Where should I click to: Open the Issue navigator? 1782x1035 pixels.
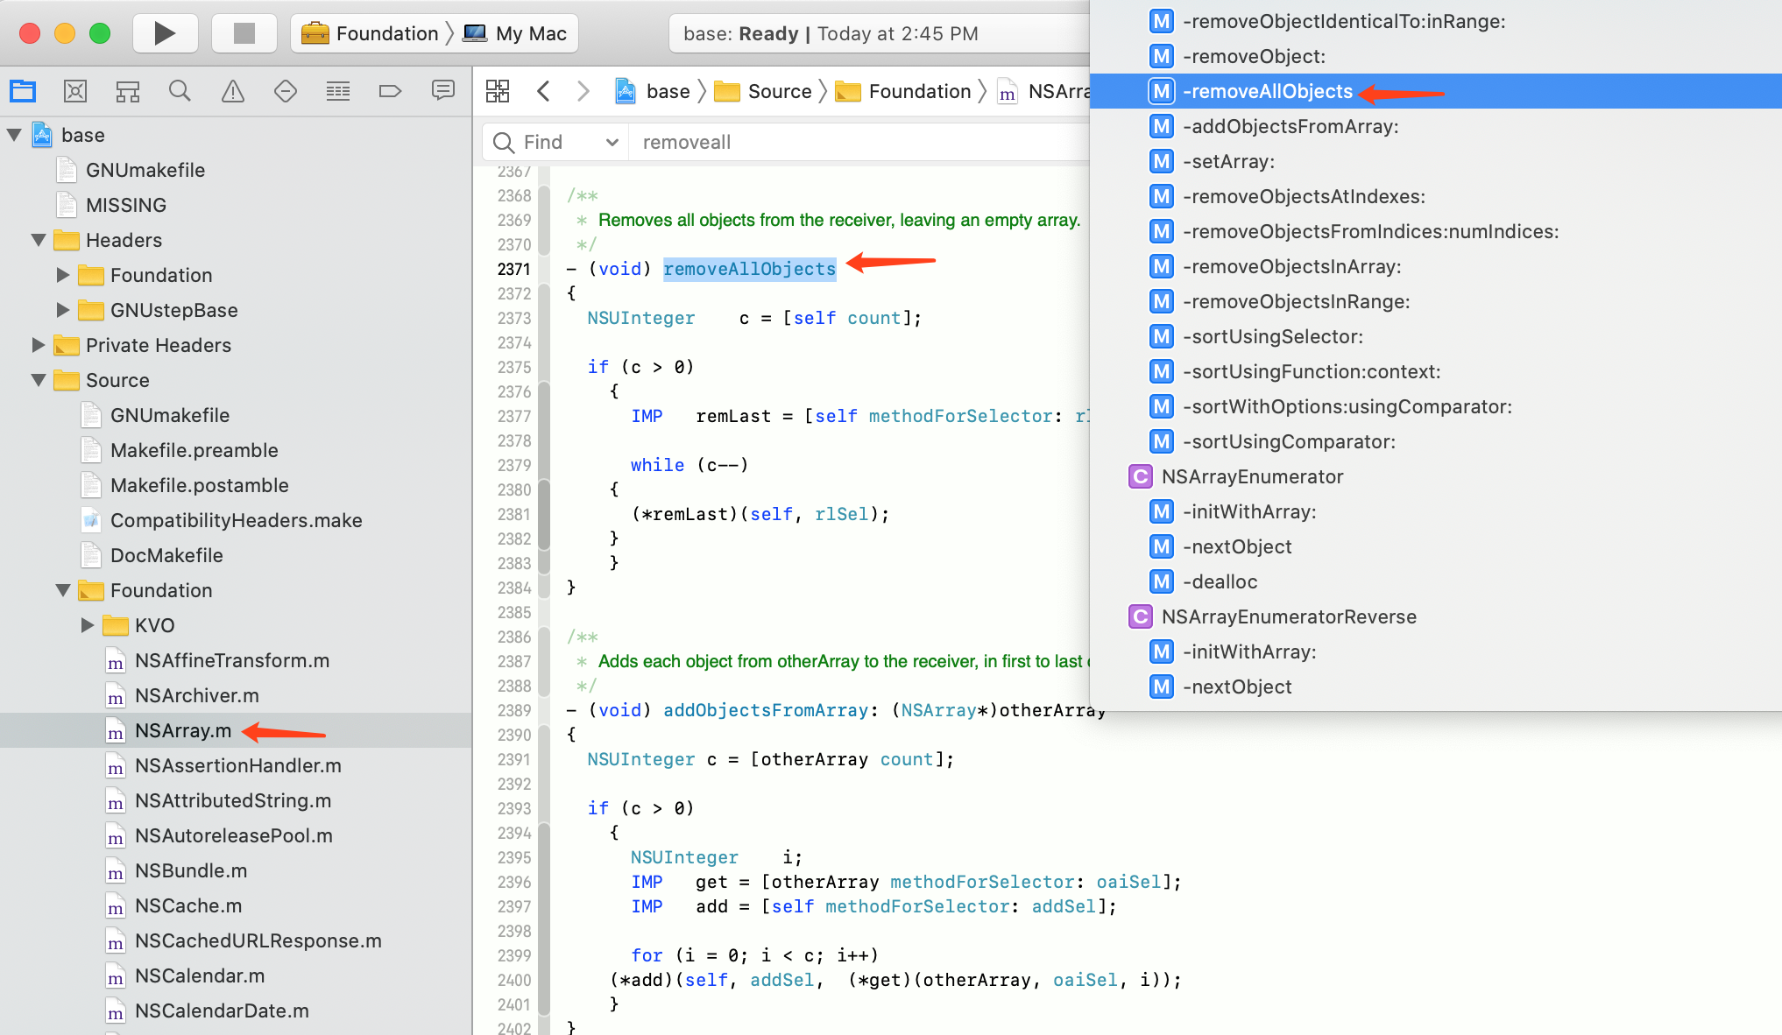(233, 91)
